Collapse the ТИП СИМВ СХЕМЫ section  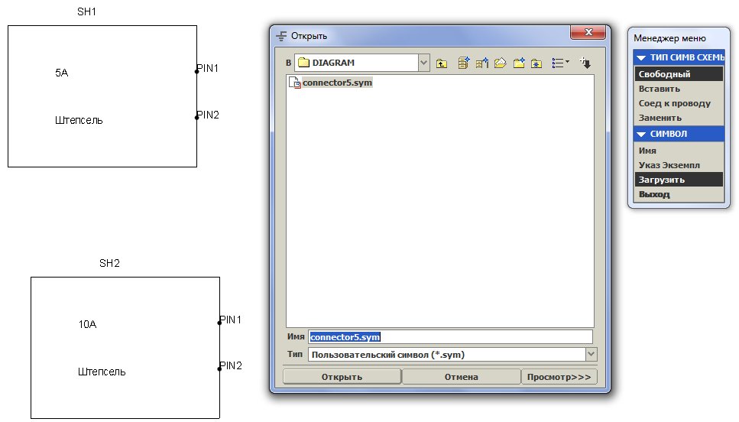coord(641,57)
